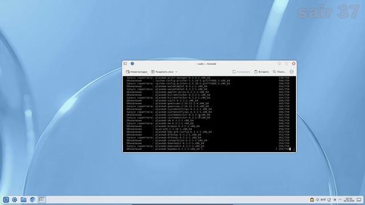Minimize the Konsole window

pos(279,64)
